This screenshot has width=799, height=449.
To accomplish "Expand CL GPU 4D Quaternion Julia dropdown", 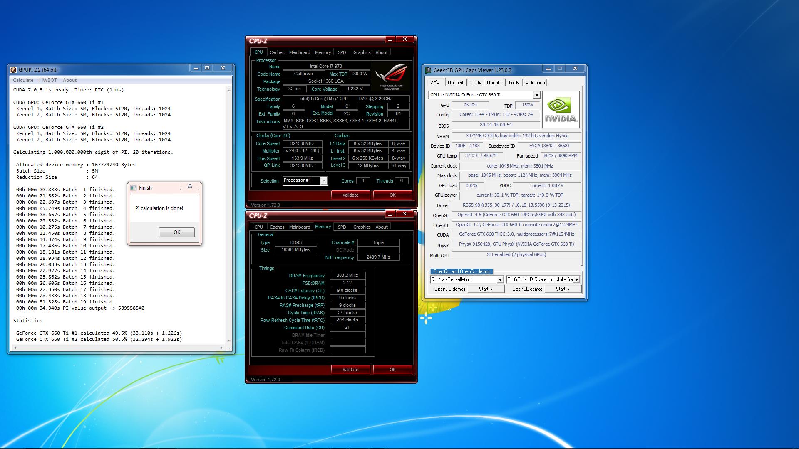I will tap(576, 280).
